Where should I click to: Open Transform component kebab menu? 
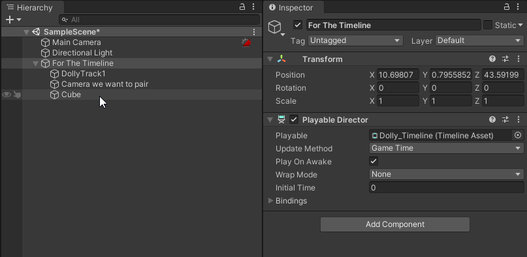(519, 59)
